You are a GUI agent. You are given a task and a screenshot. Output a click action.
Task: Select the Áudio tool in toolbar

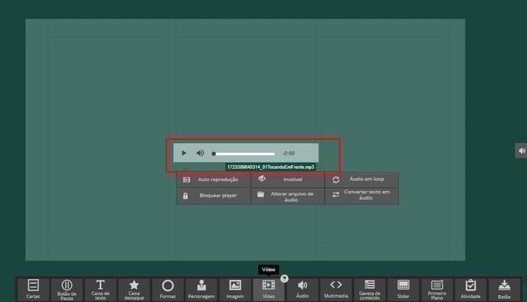(x=302, y=289)
